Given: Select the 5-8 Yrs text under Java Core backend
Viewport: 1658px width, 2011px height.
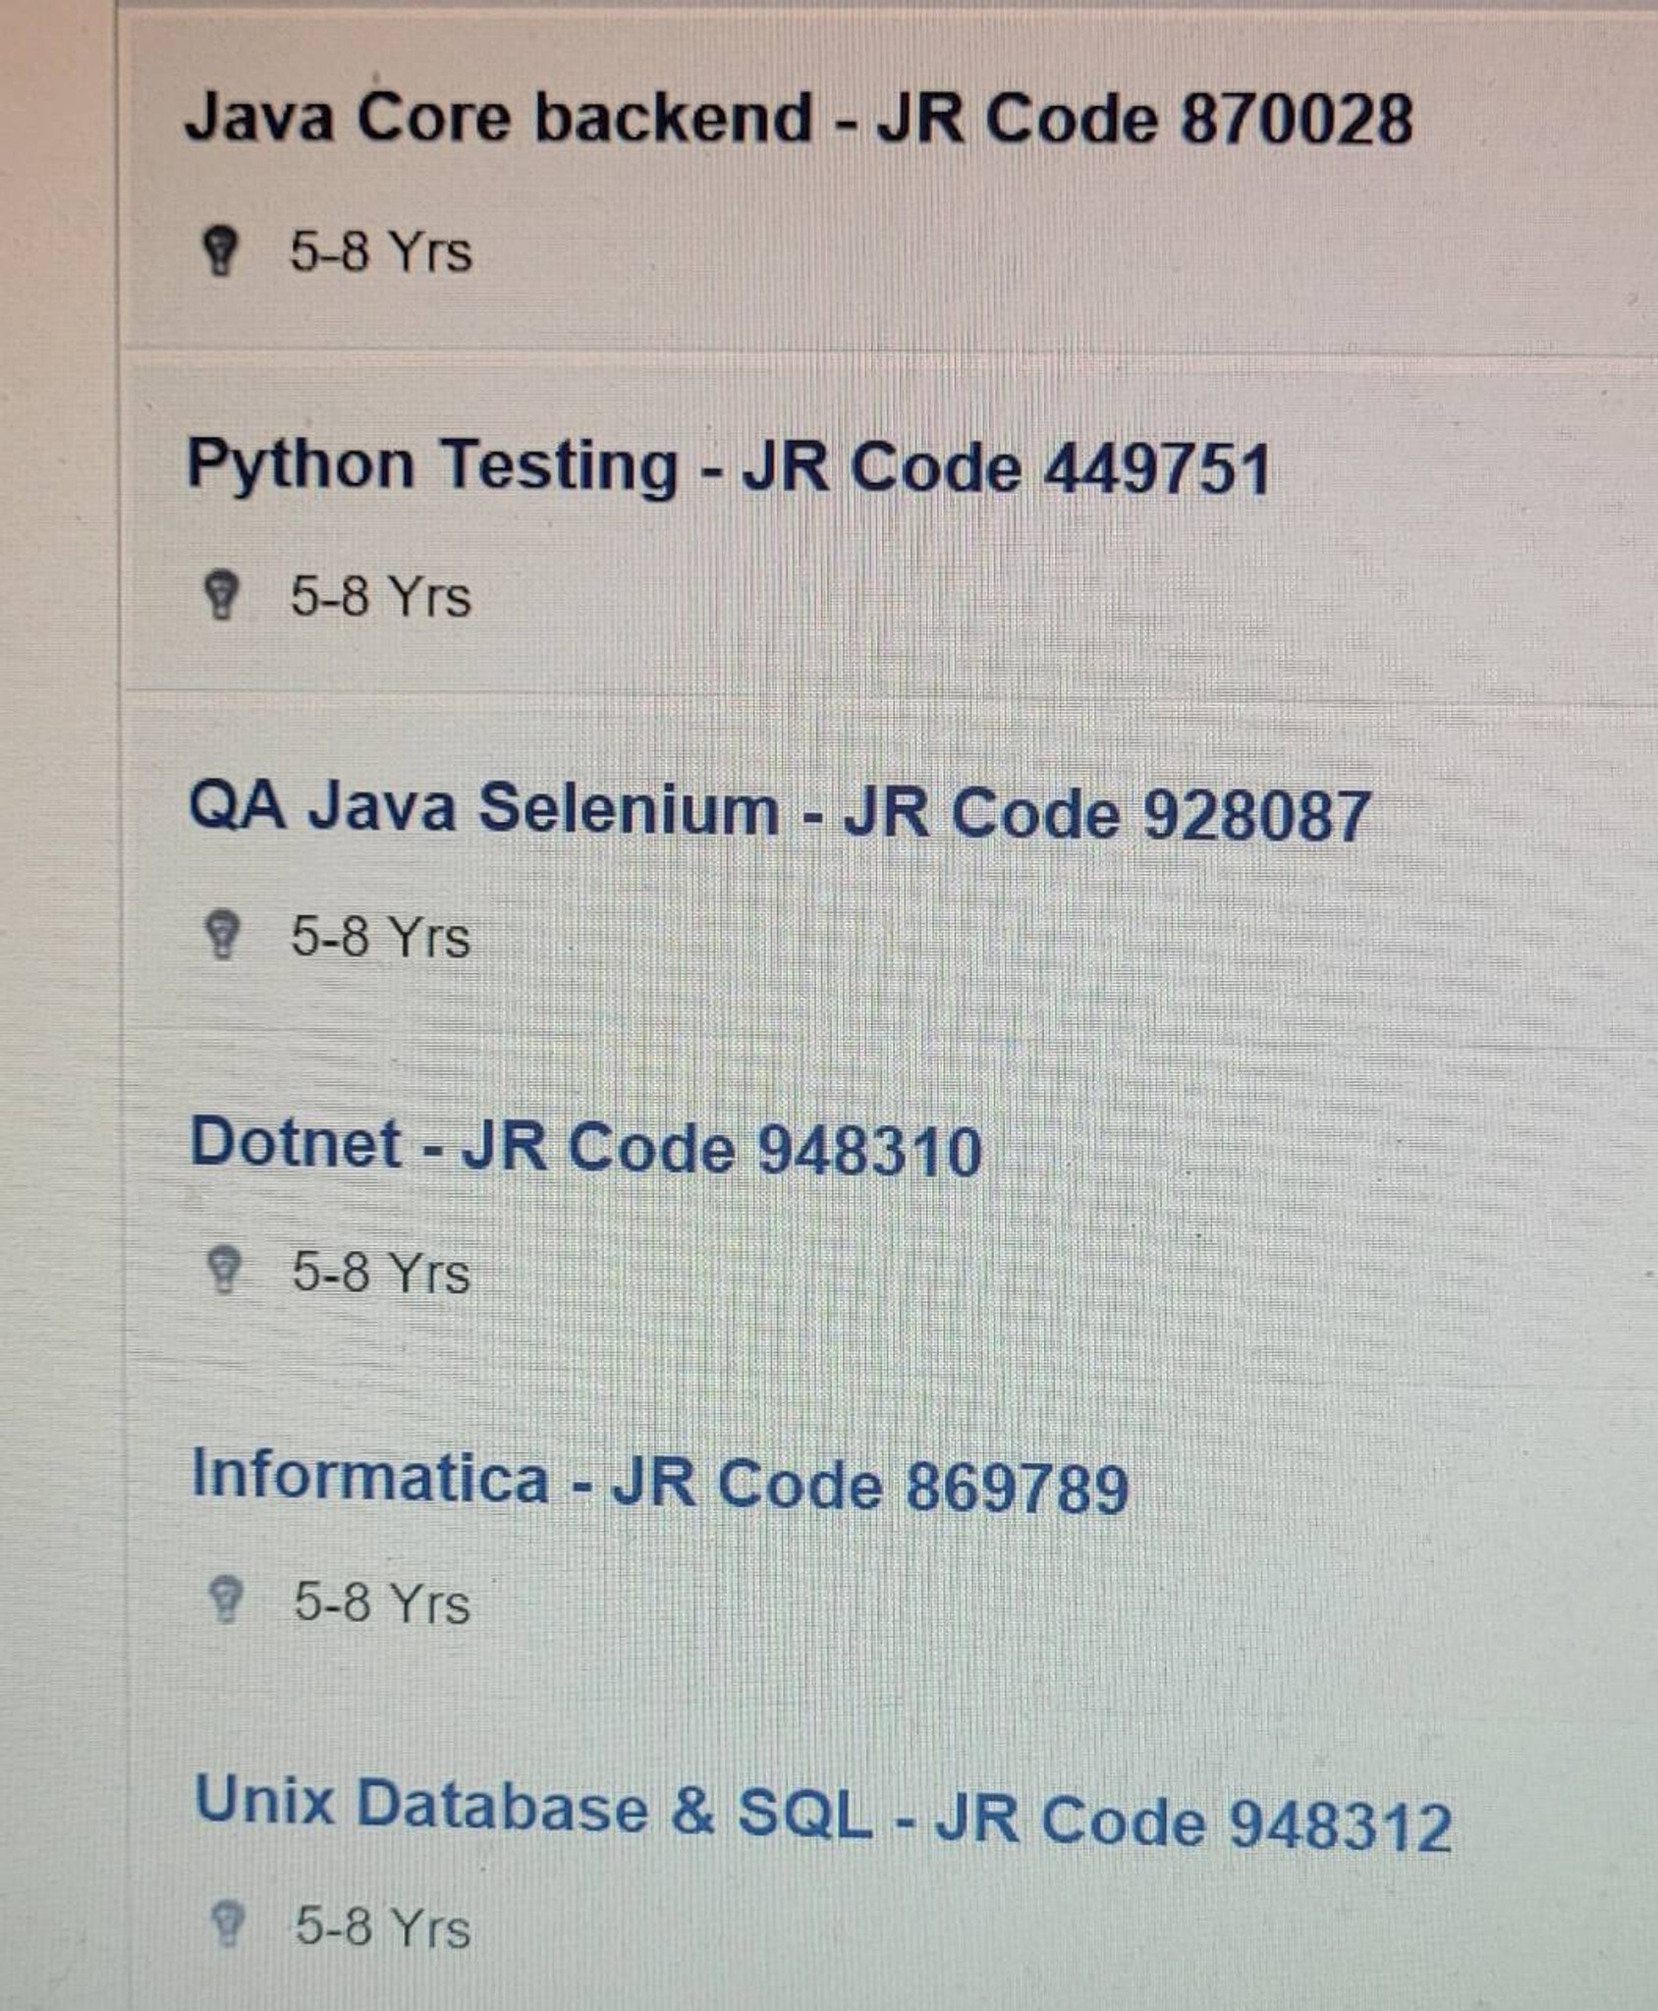Looking at the screenshot, I should click(380, 251).
